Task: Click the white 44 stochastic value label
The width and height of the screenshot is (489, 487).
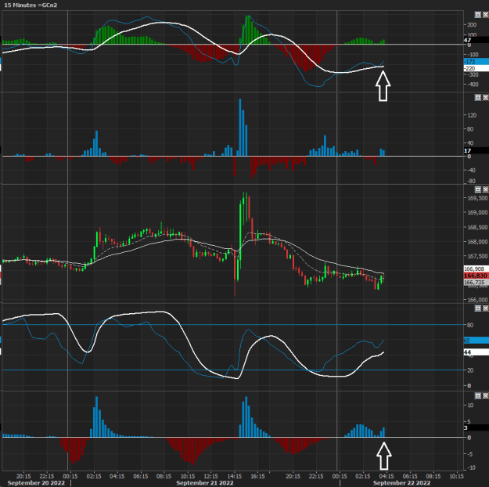Action: coord(476,352)
